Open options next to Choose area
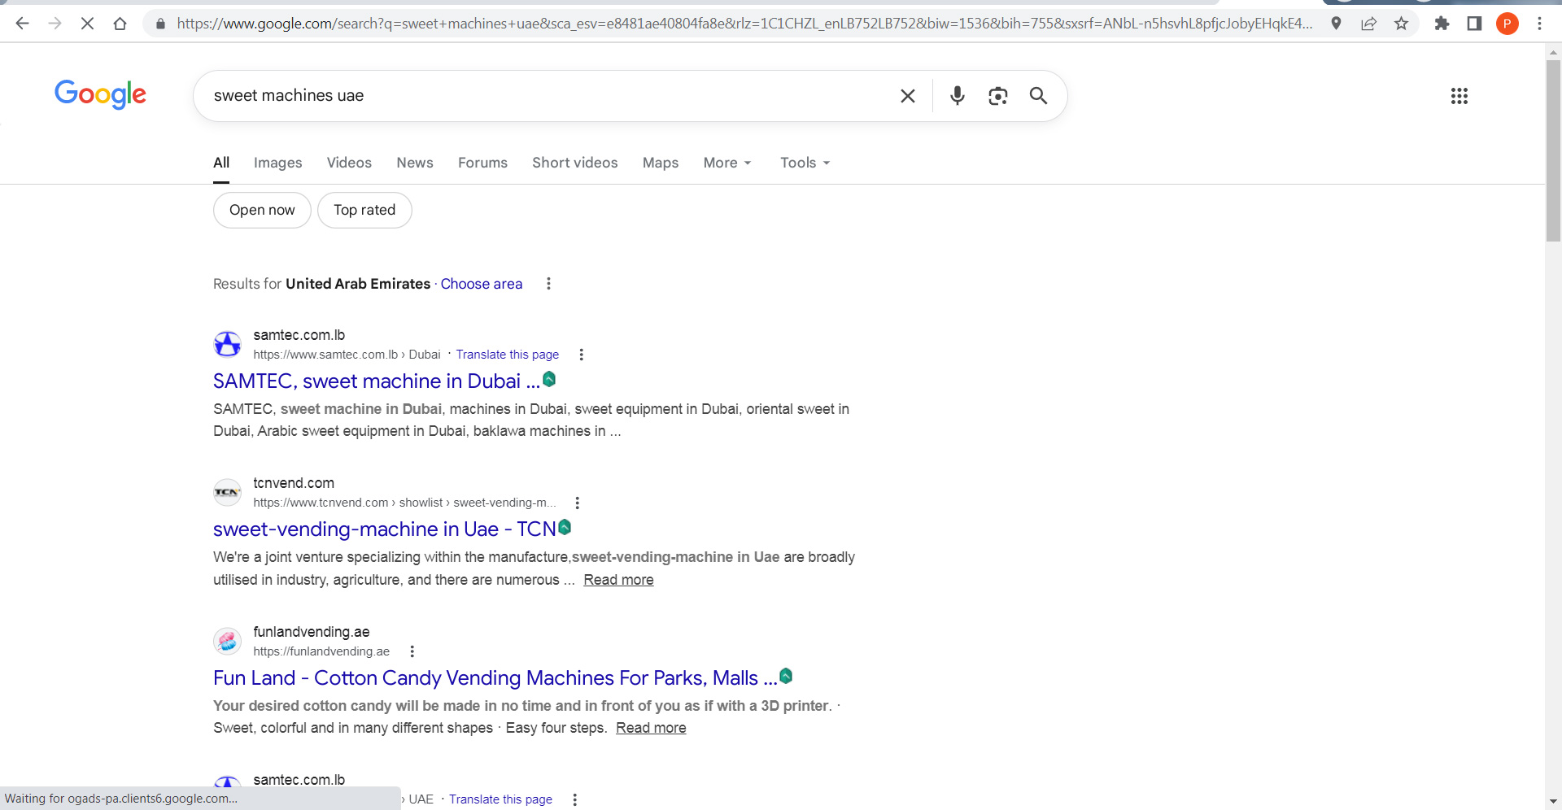1562x810 pixels. pos(548,284)
